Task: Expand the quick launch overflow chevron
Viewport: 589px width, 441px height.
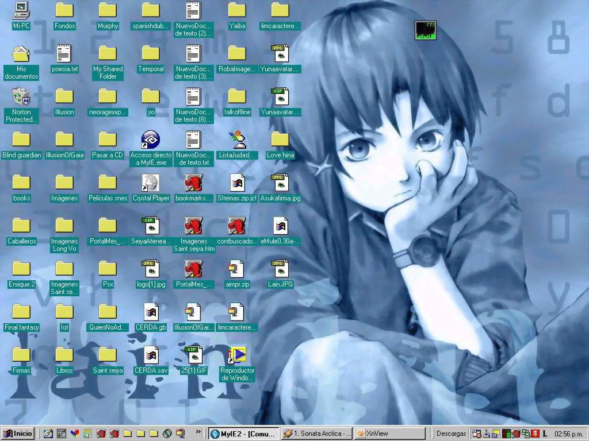Action: (198, 432)
